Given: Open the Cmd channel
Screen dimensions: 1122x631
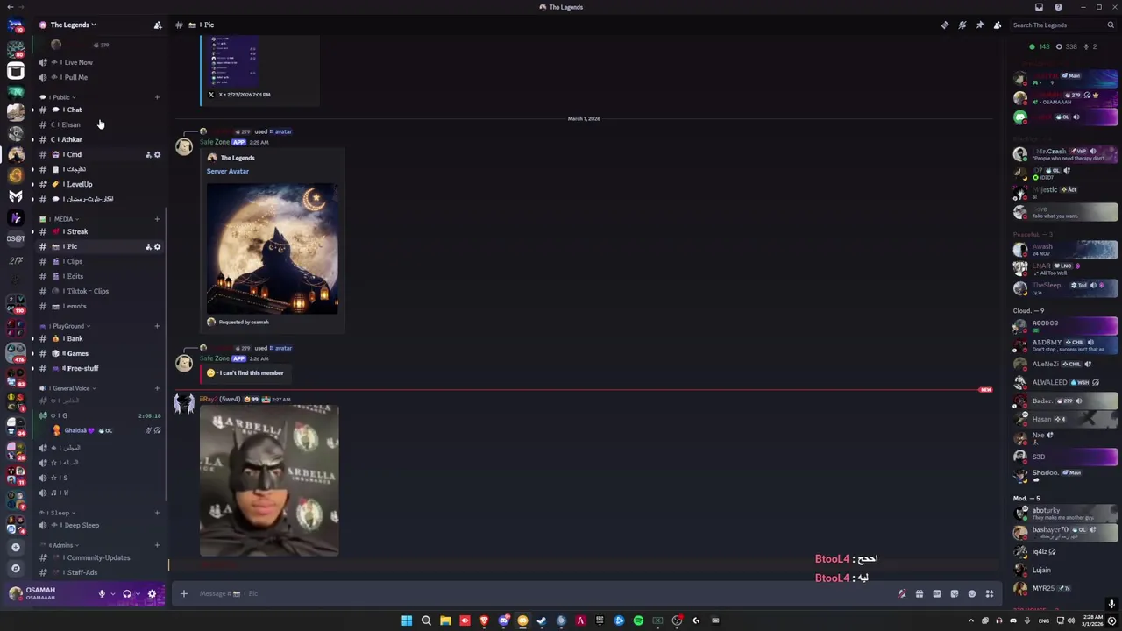Looking at the screenshot, I should 99,154.
